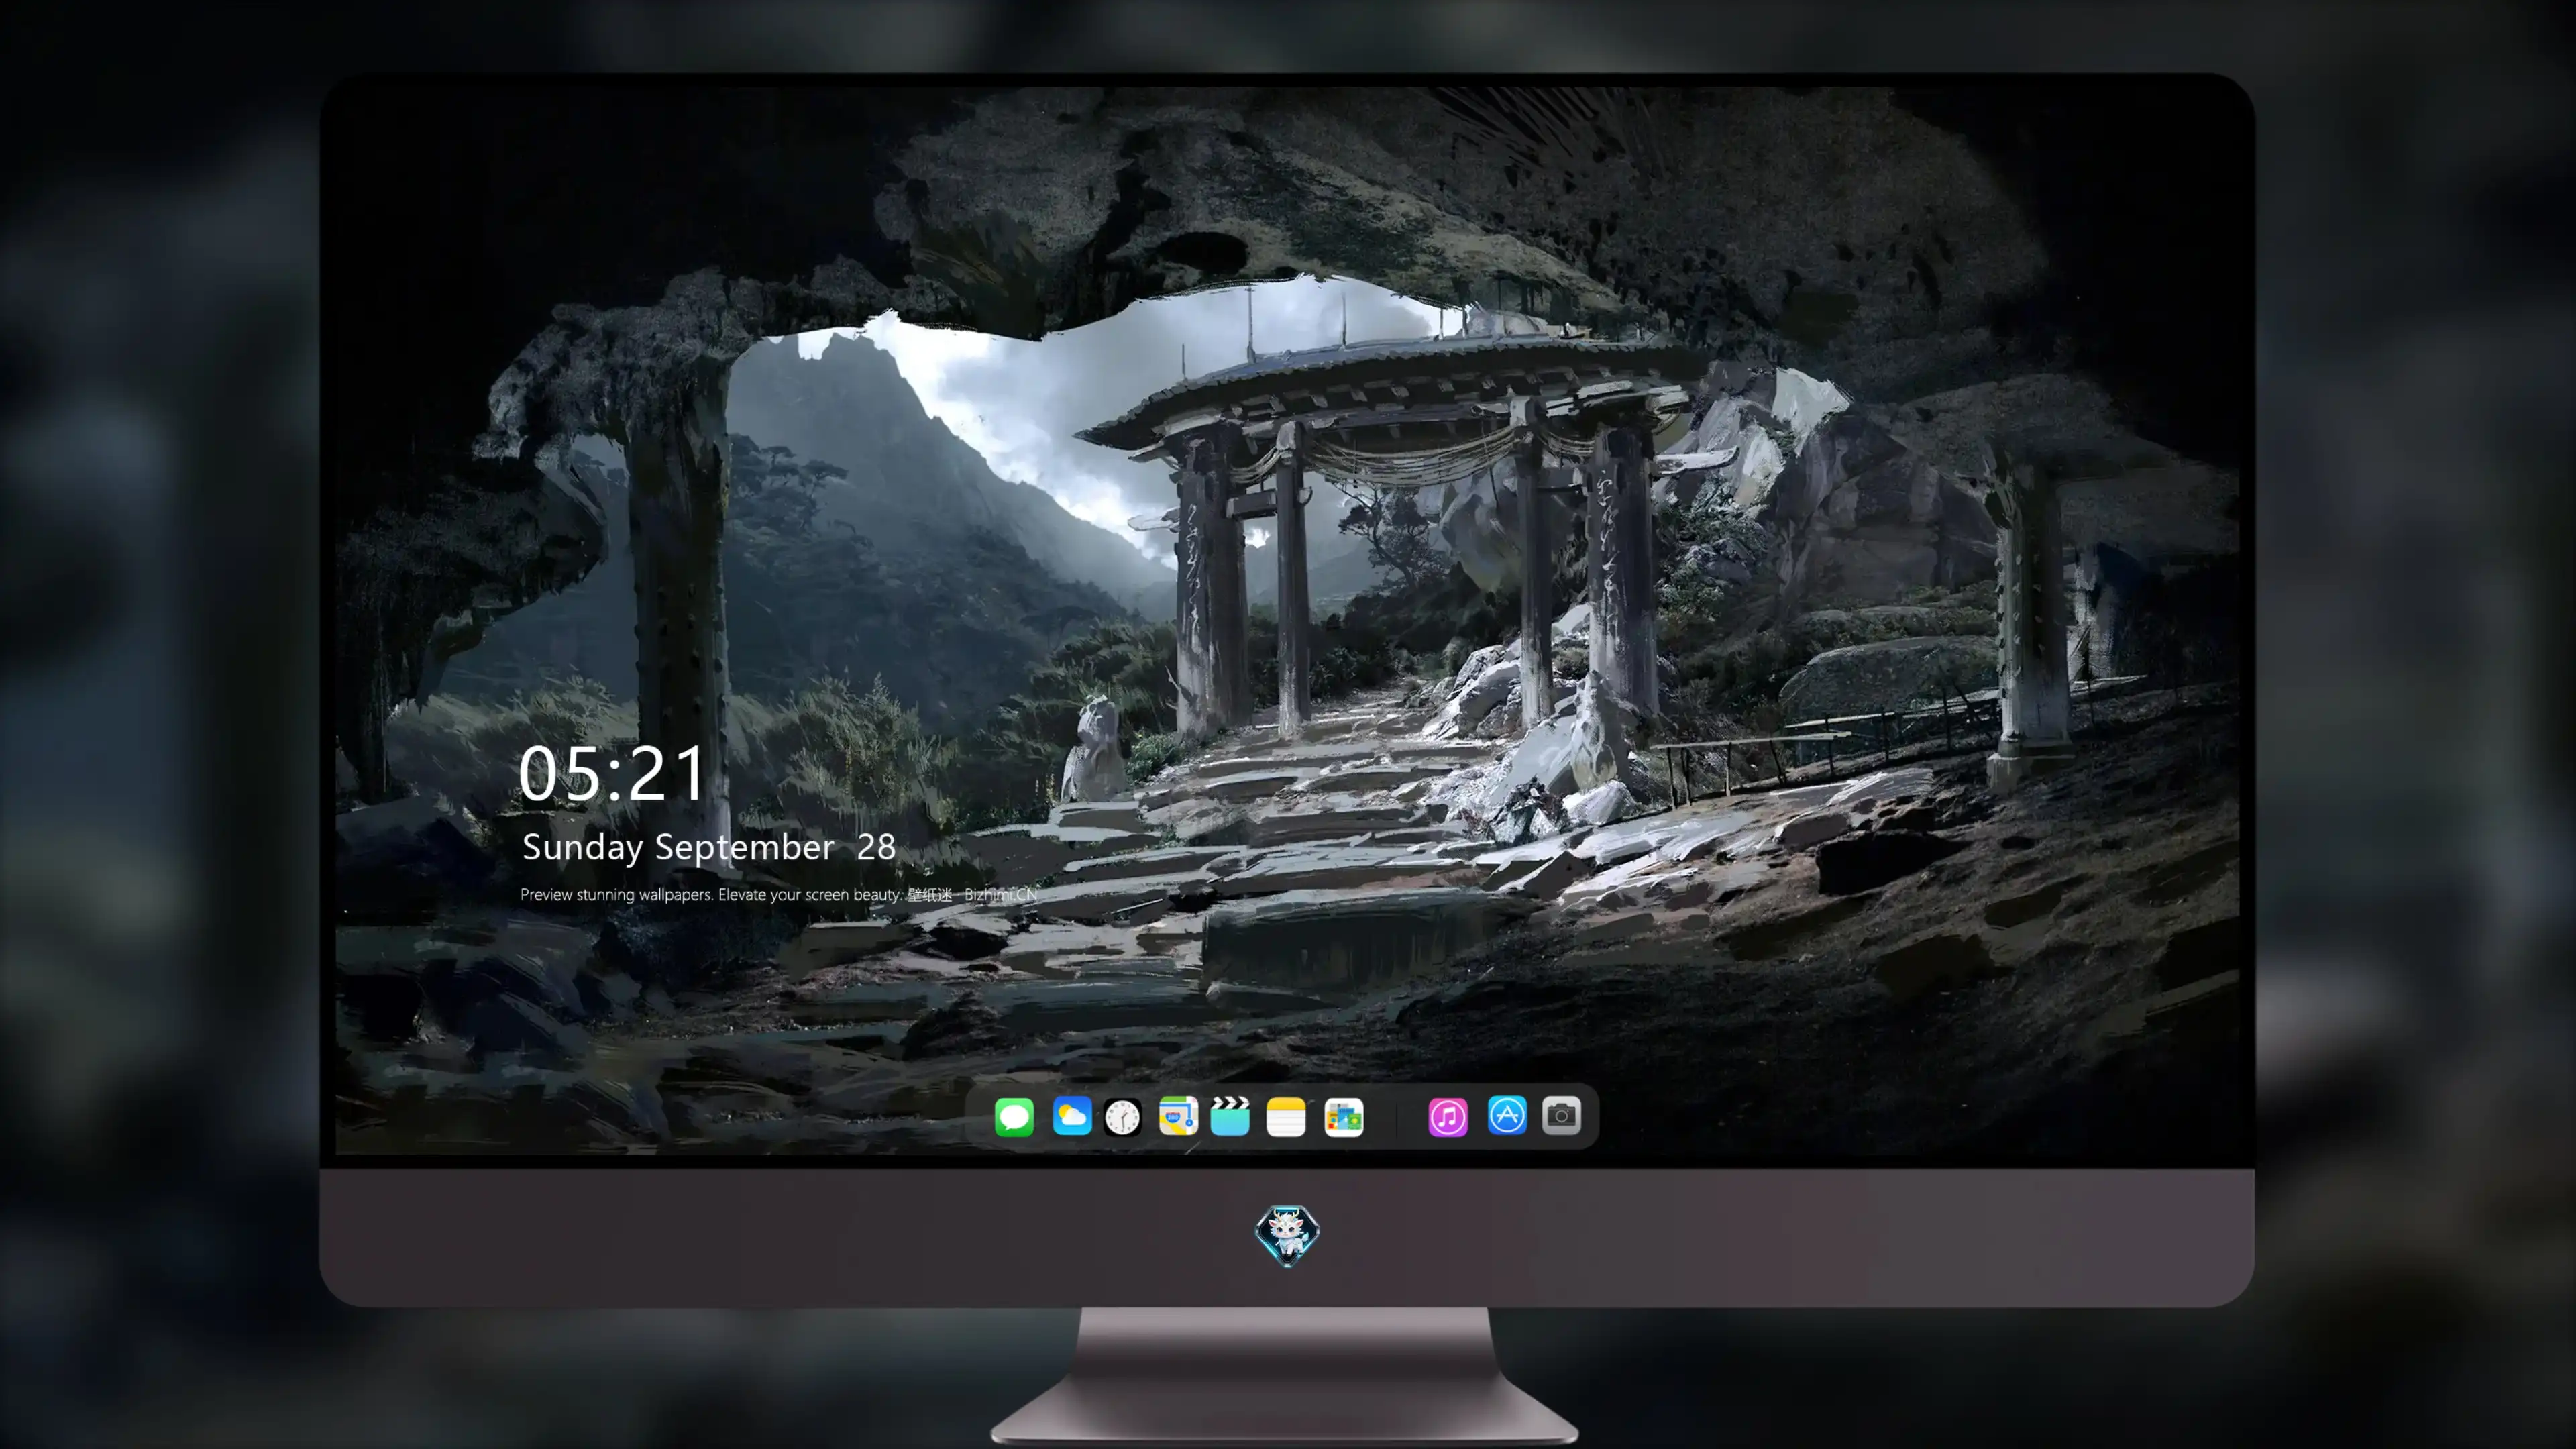Screen dimensions: 2576x1449
Task: Open the Clock app icon
Action: [1122, 1117]
